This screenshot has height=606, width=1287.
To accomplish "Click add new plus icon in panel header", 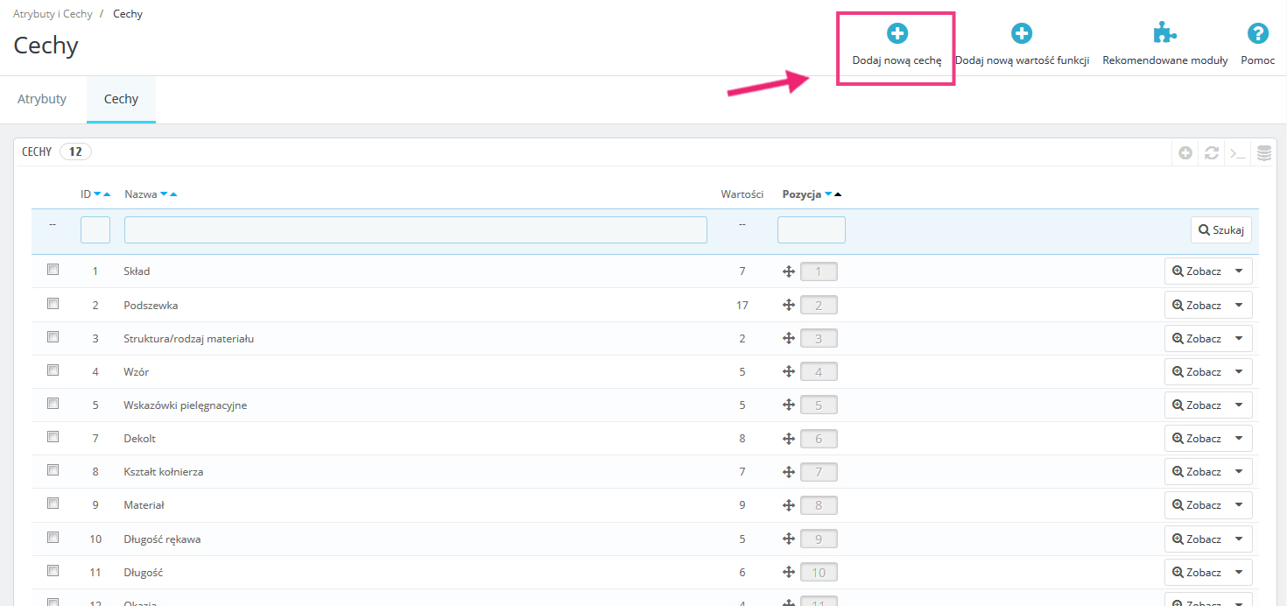I will [1185, 153].
